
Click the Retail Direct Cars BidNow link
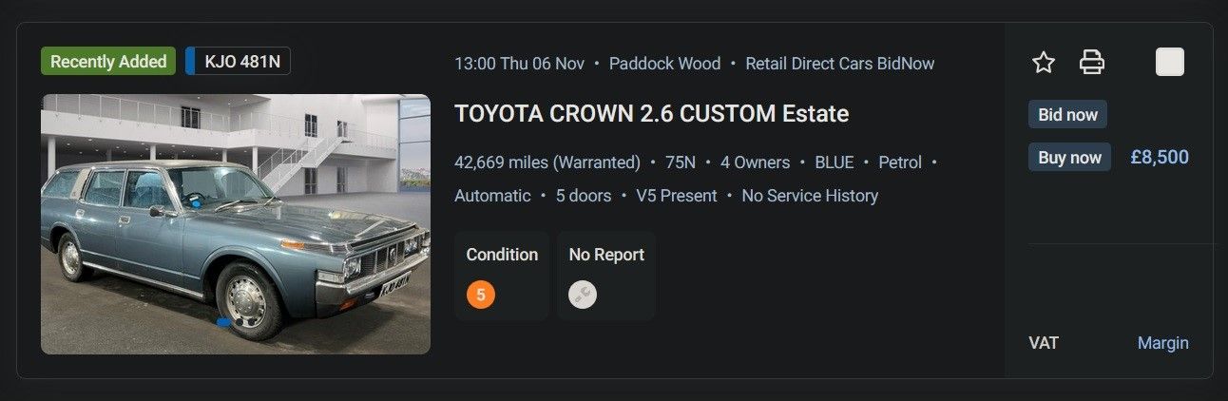[x=839, y=64]
